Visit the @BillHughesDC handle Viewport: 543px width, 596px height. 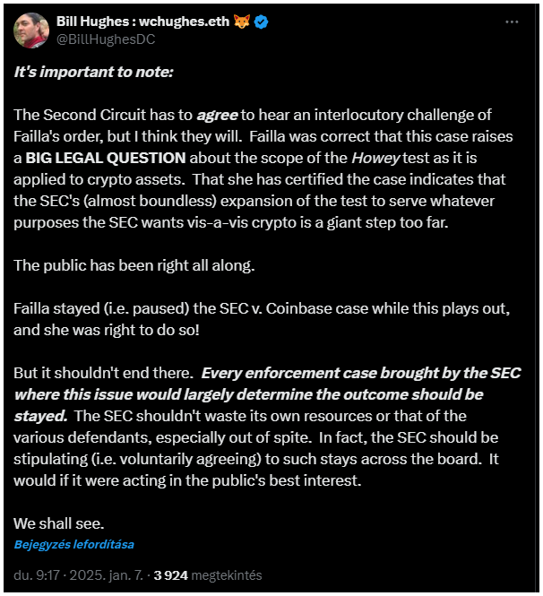[x=106, y=39]
